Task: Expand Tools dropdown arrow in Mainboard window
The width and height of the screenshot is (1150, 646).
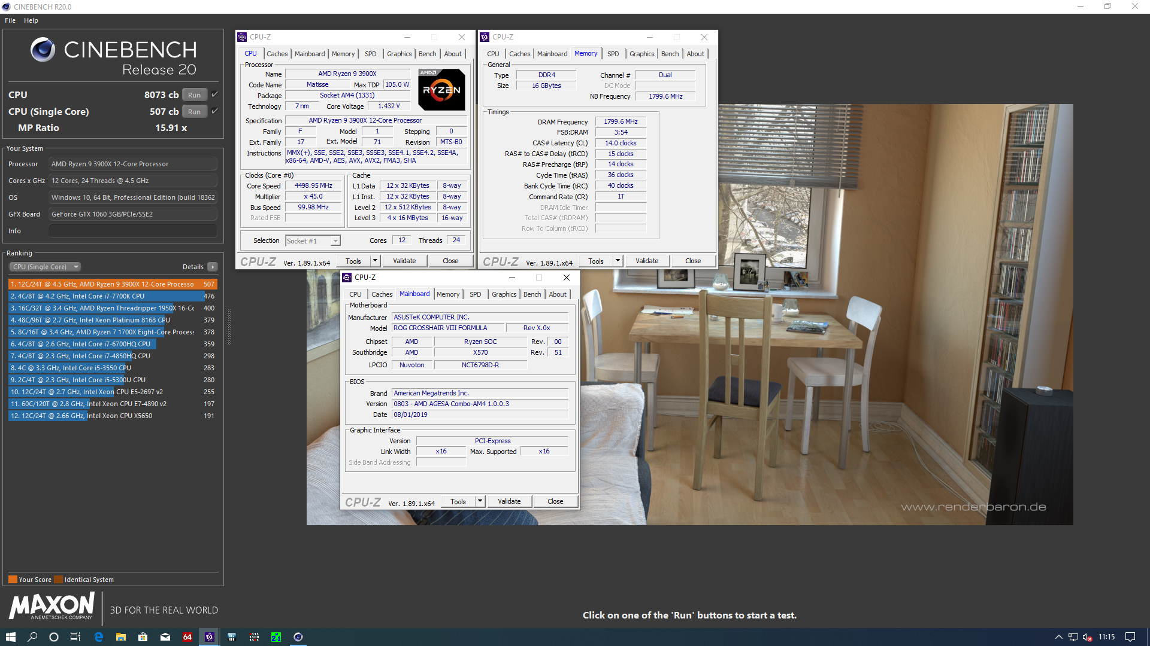Action: 480,501
